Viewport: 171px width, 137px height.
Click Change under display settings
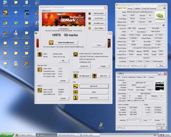pyautogui.click(x=103, y=66)
